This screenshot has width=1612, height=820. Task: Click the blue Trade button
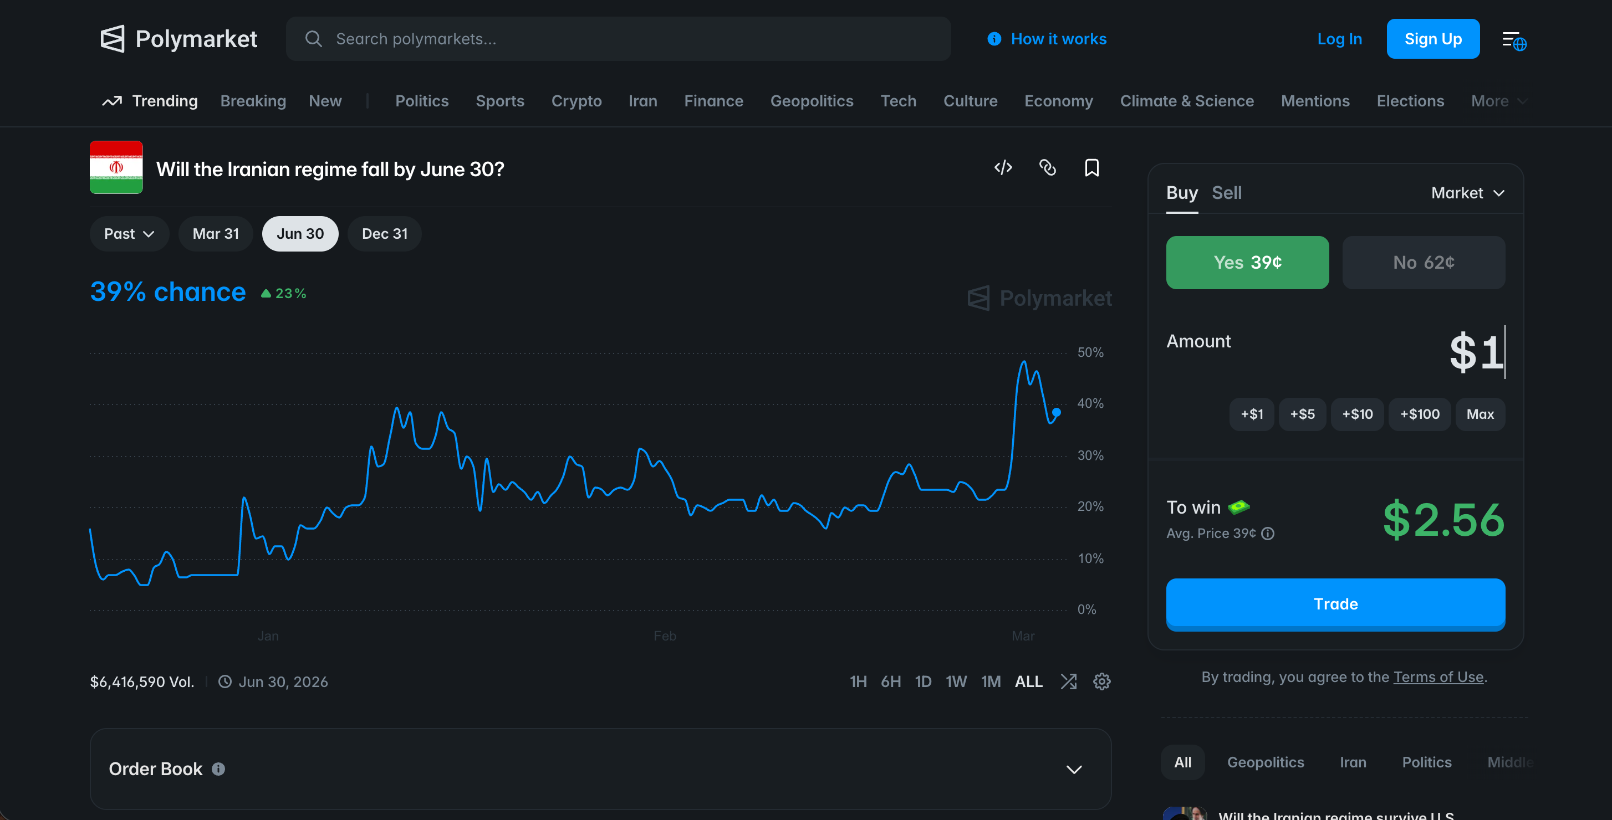click(1335, 603)
